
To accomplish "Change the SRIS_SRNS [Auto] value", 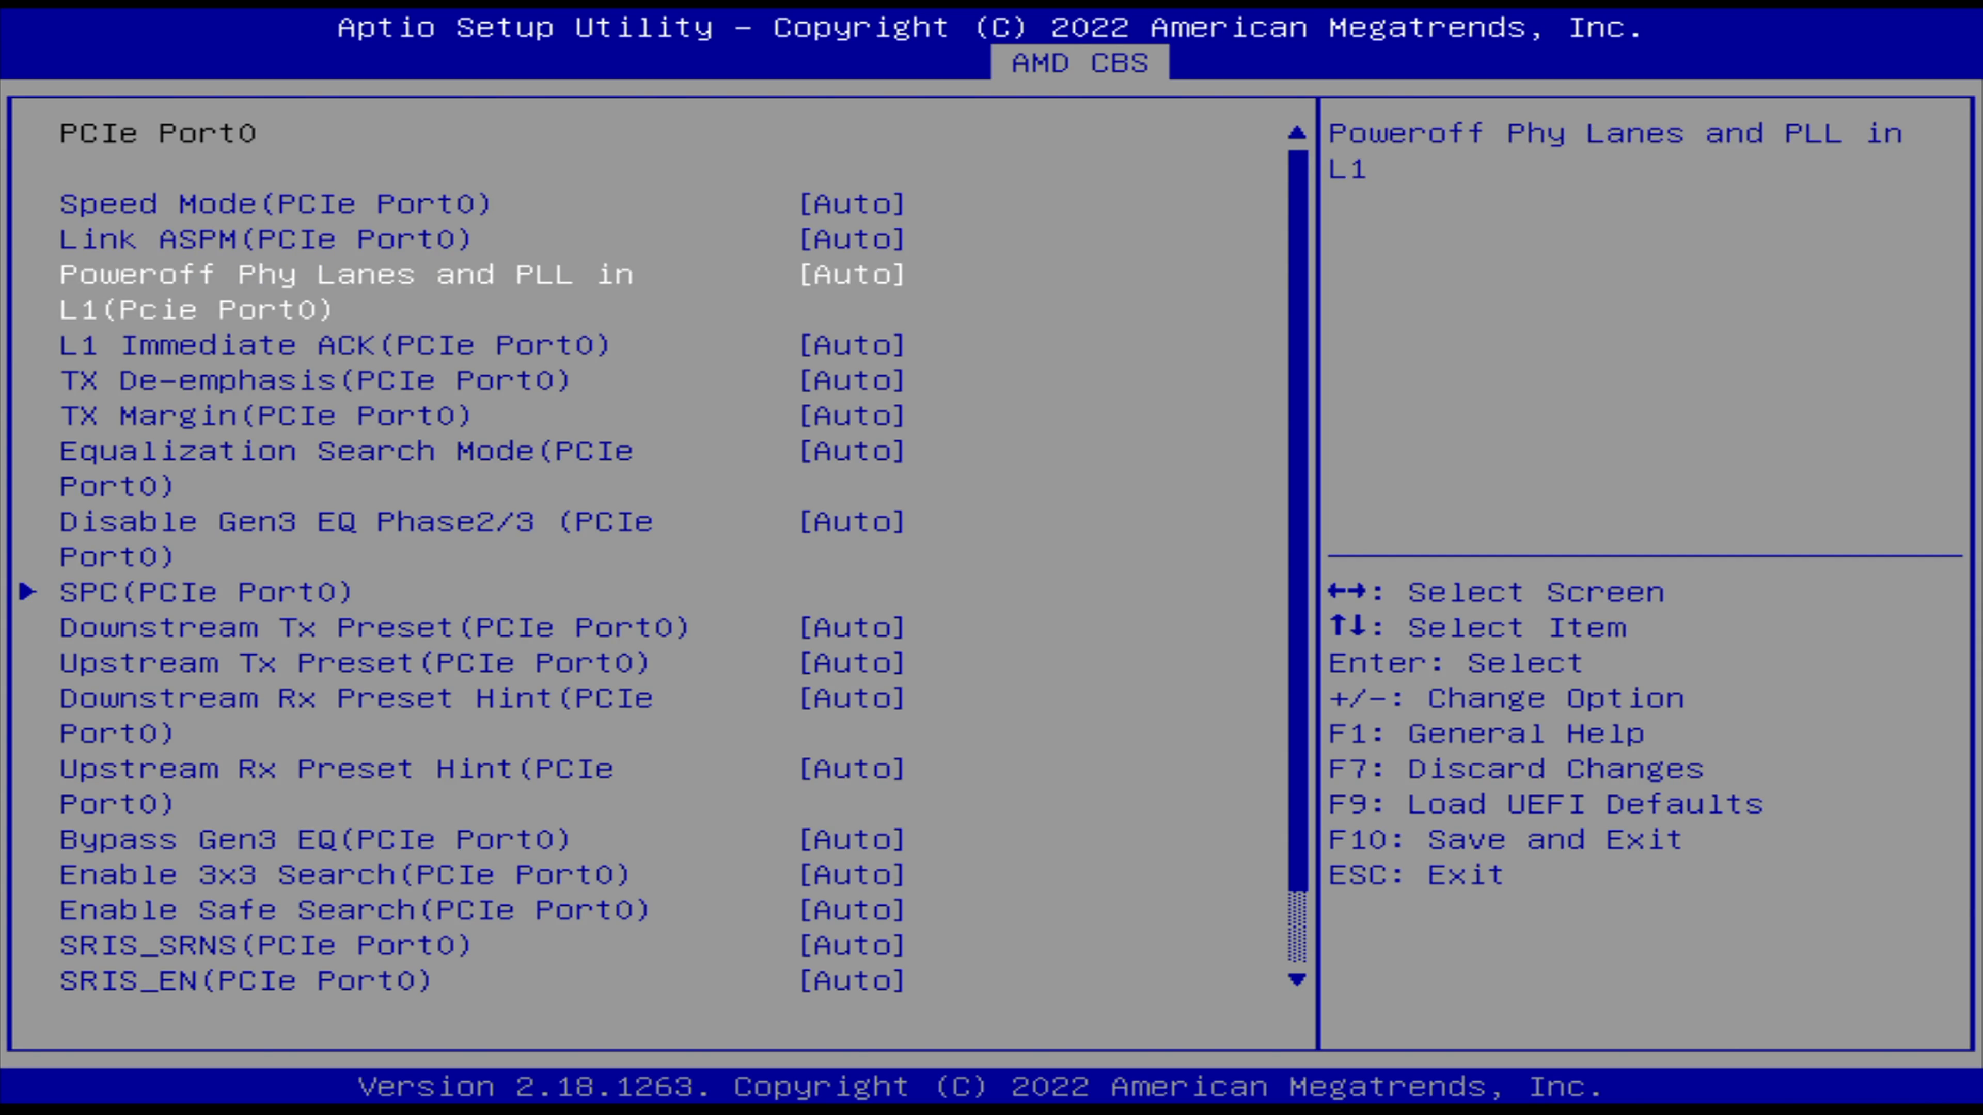I will coord(852,946).
